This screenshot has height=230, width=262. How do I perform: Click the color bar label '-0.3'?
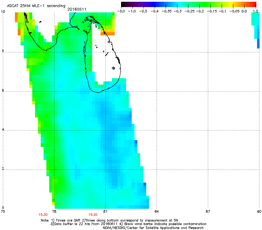(x=178, y=11)
